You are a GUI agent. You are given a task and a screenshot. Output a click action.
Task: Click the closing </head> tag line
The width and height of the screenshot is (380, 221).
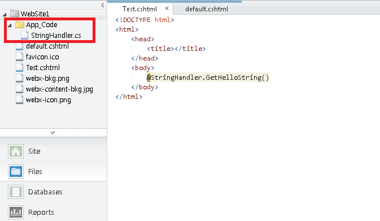point(145,58)
